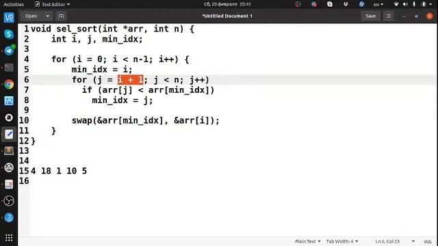This screenshot has width=438, height=246.
Task: Click the 'int i, j, min_idx;' line
Action: tap(96, 40)
